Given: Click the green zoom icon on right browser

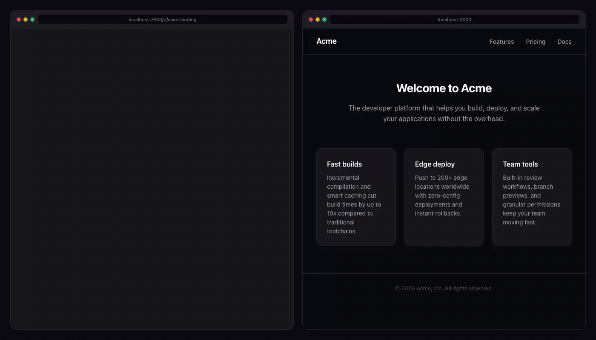Looking at the screenshot, I should click(x=324, y=19).
